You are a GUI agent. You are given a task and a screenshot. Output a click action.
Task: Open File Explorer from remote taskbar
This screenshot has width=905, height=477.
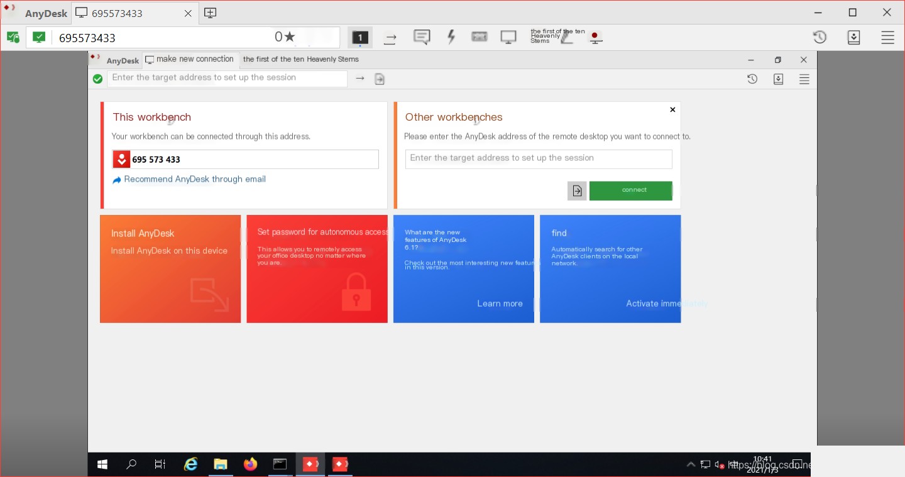(221, 464)
